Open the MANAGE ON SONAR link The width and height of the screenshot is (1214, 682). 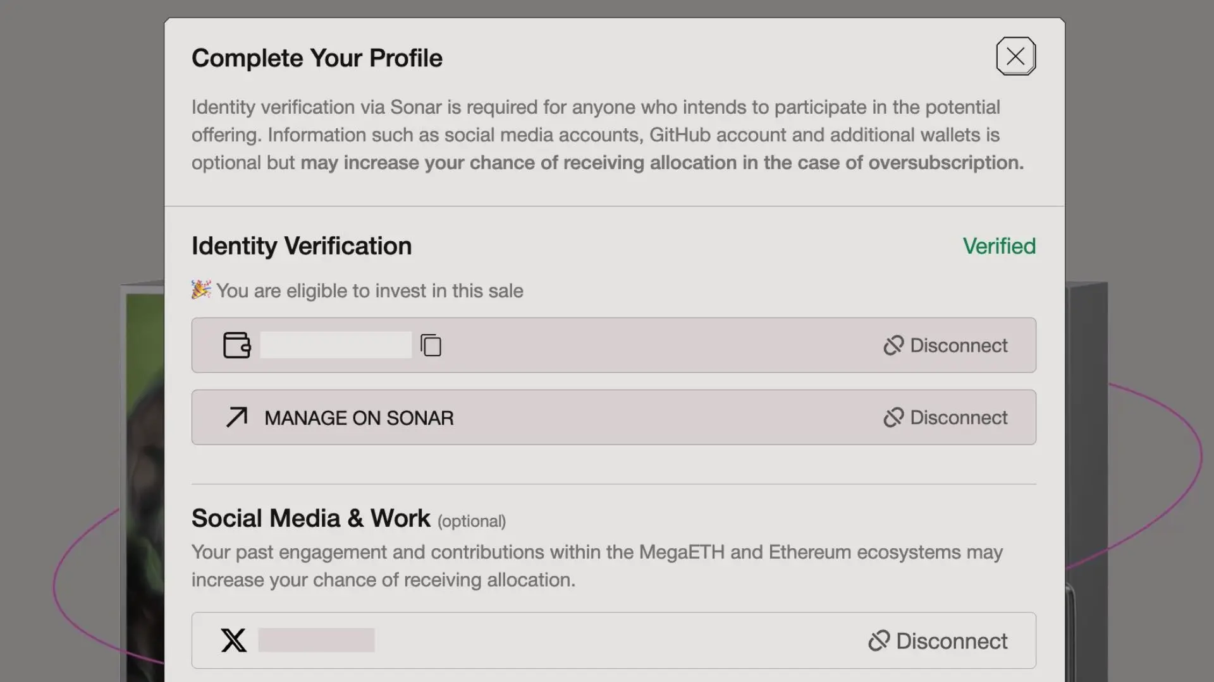coord(359,418)
